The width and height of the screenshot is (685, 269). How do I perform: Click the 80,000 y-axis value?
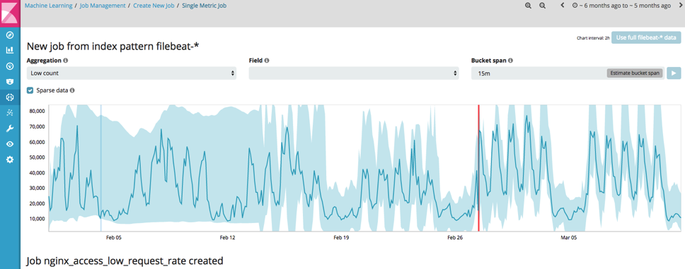[38, 111]
